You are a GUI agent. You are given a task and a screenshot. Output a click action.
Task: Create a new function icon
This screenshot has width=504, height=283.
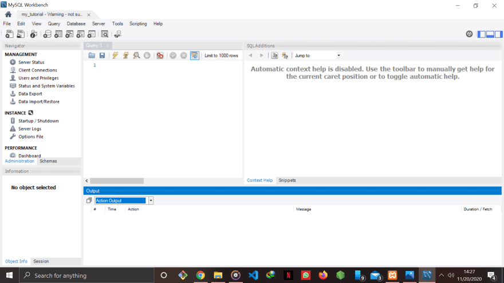coord(92,34)
